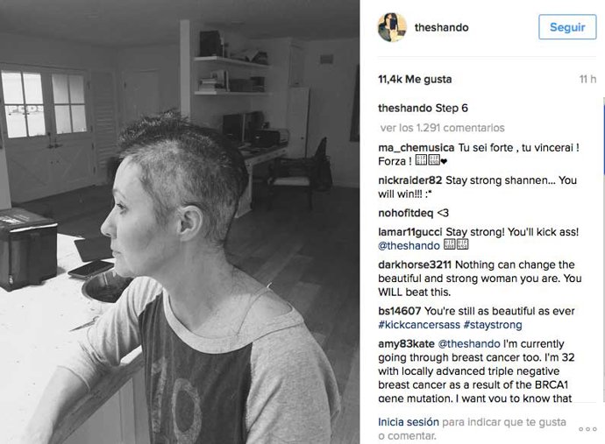Open theshando profile avatar
The height and width of the screenshot is (444, 605).
[x=392, y=27]
